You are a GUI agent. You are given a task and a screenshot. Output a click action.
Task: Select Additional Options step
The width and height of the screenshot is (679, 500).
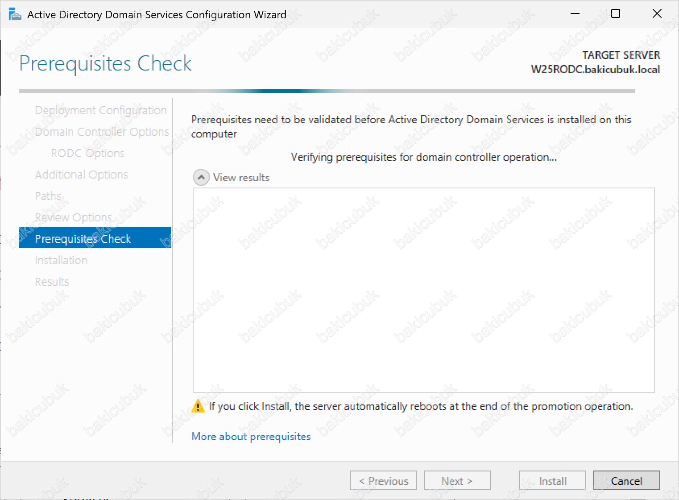[x=81, y=175]
